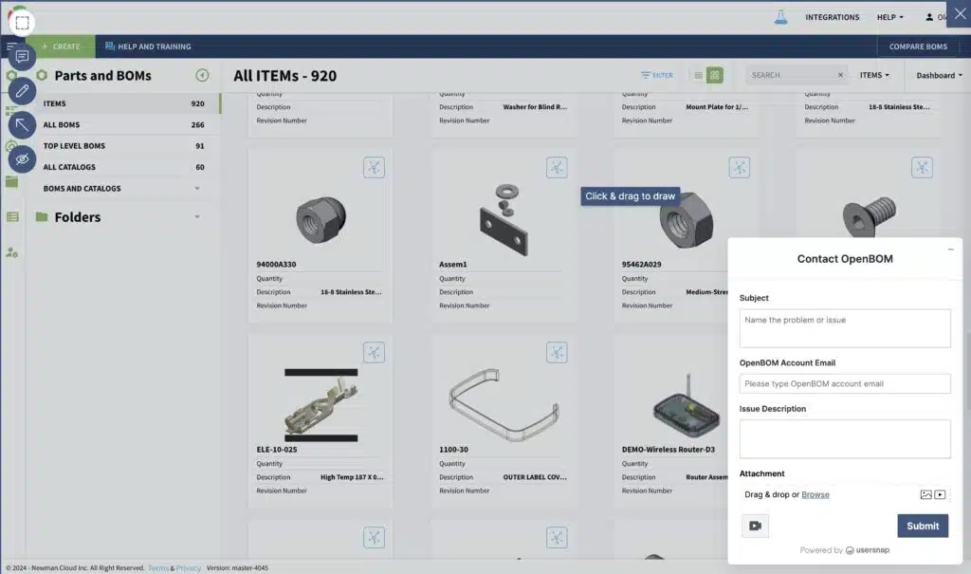Open the Dashboard dropdown
This screenshot has height=574, width=971.
(x=939, y=76)
